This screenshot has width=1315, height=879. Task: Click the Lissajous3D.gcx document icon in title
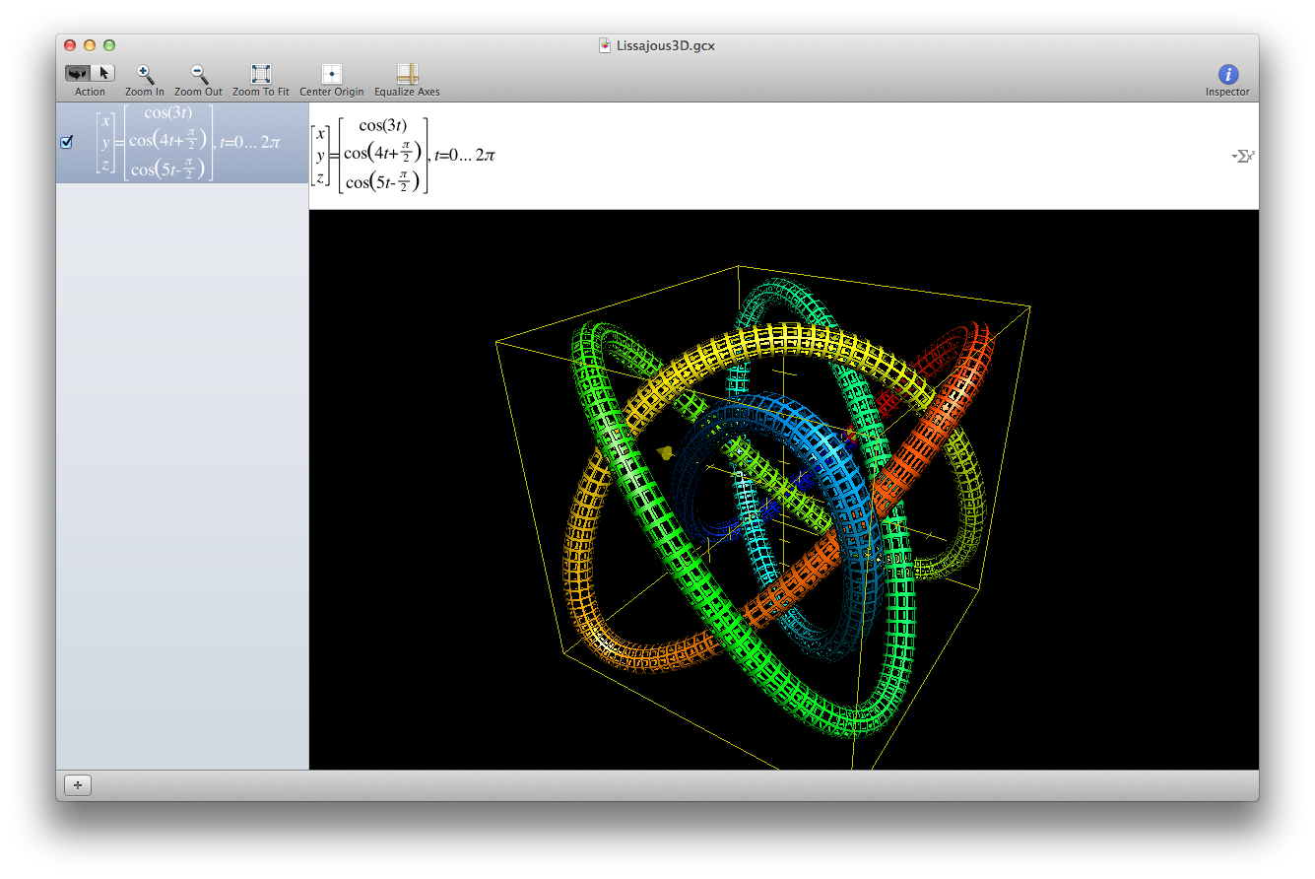(x=605, y=45)
